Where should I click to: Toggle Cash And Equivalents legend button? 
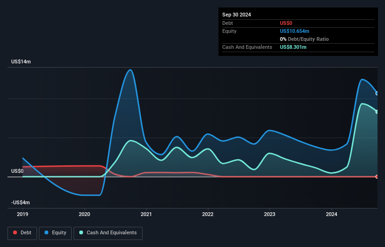pyautogui.click(x=108, y=233)
